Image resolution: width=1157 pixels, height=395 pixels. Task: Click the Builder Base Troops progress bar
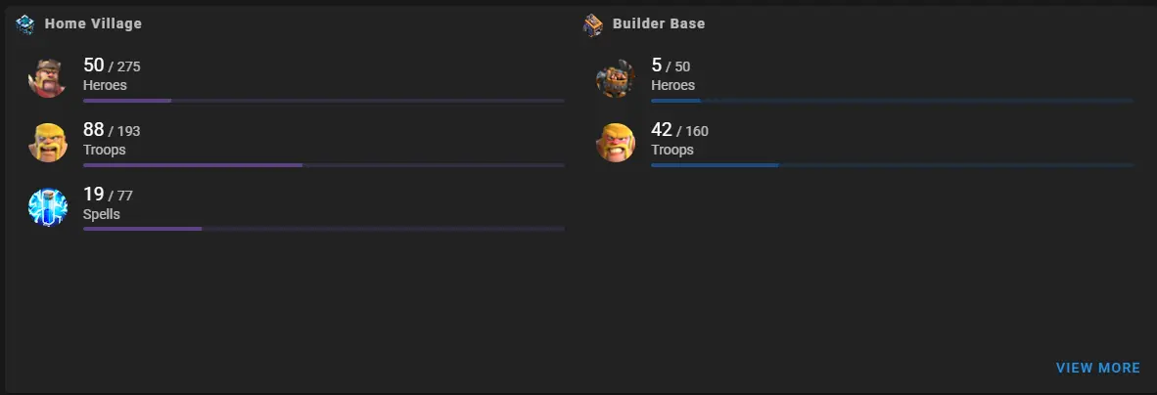[x=892, y=165]
